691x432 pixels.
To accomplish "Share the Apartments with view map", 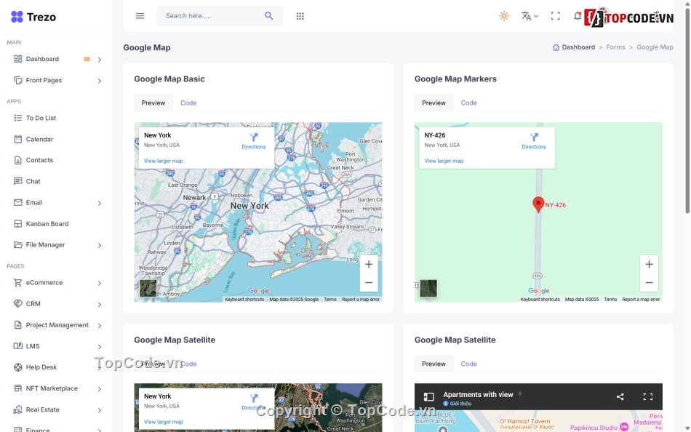I will coord(620,397).
